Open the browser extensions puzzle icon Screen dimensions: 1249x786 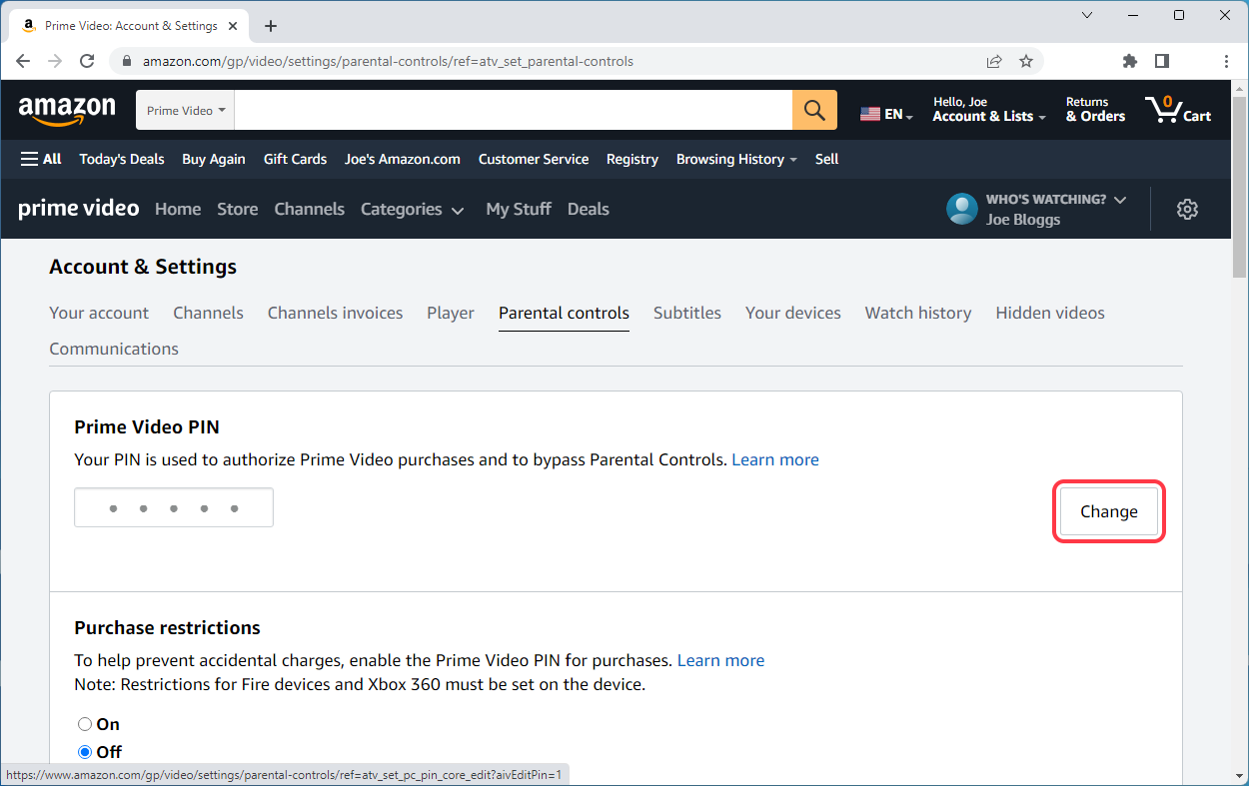point(1130,61)
